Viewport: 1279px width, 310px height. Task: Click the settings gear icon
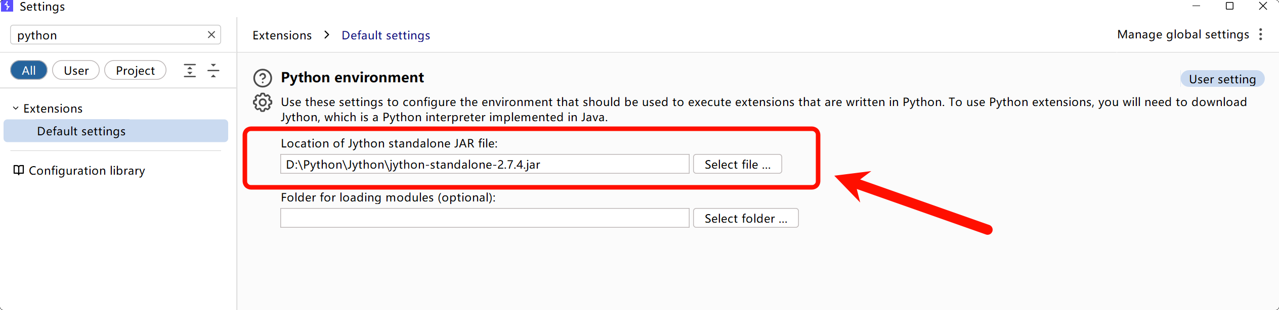263,102
